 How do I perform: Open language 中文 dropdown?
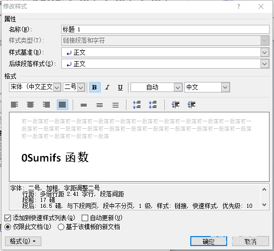(x=225, y=87)
